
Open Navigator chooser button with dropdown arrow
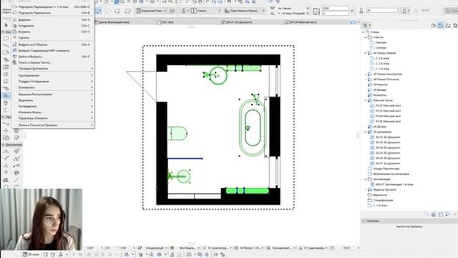point(366,26)
